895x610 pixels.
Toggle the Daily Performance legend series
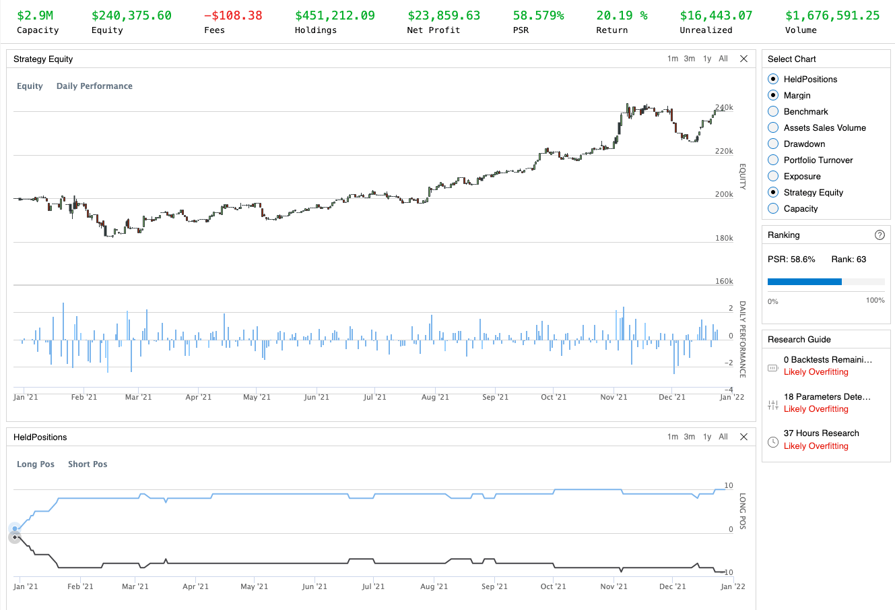coord(94,86)
